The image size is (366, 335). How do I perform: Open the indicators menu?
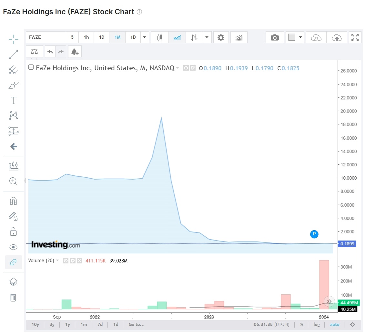(x=239, y=37)
